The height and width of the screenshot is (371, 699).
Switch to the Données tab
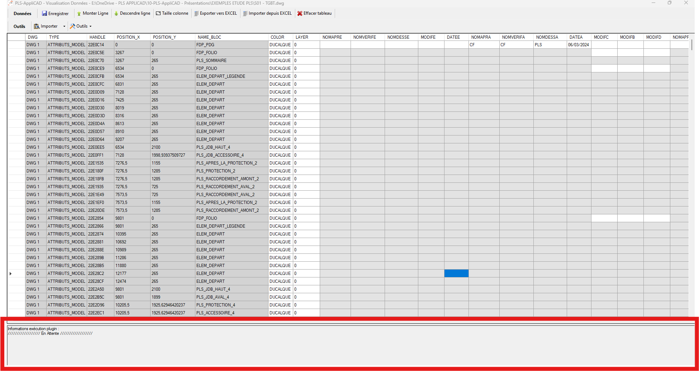(x=22, y=13)
